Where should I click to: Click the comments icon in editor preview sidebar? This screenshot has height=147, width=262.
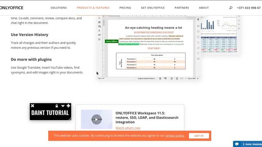pos(99,22)
